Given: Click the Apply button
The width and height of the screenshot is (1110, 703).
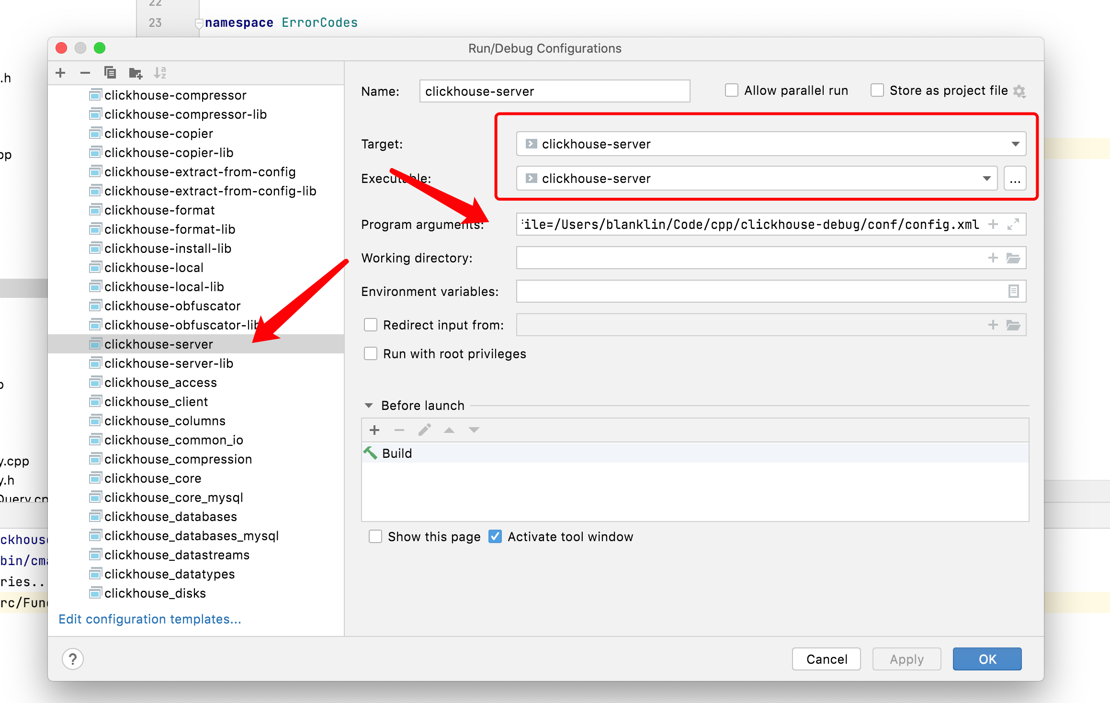Looking at the screenshot, I should pos(906,659).
